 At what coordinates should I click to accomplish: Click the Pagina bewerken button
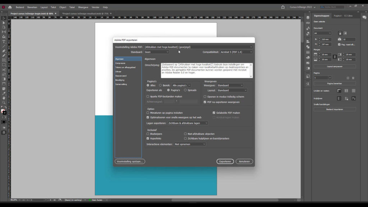coord(335,83)
